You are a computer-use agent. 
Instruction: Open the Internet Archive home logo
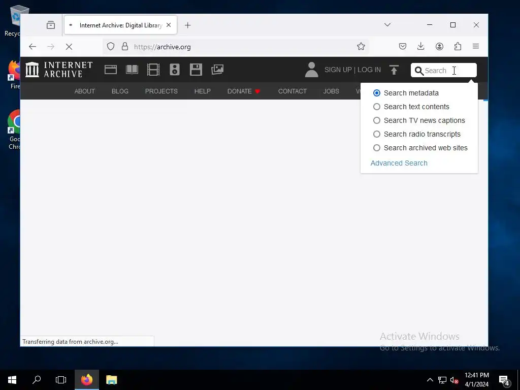coord(59,70)
